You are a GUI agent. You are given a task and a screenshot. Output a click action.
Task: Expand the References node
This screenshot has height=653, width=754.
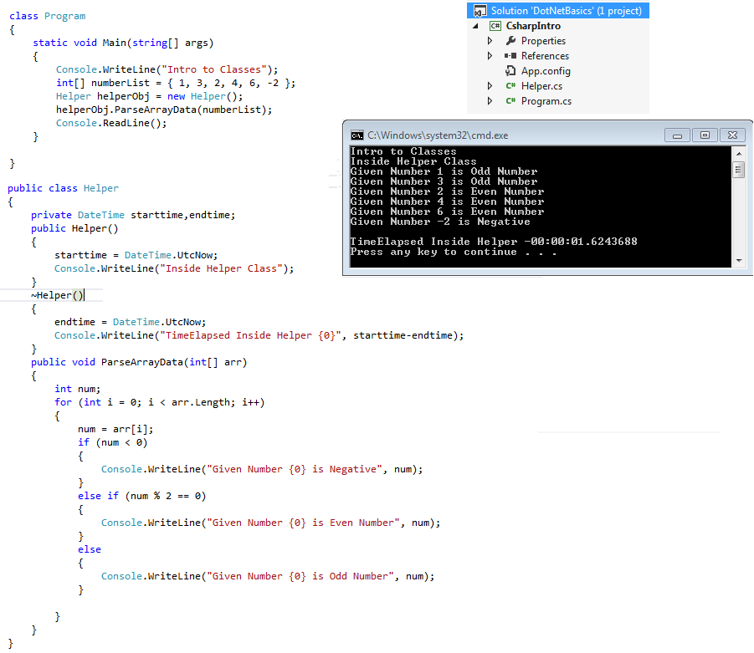[x=489, y=56]
